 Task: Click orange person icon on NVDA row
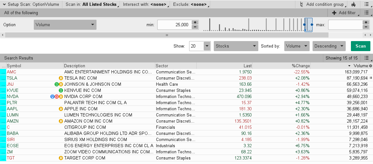61,96
